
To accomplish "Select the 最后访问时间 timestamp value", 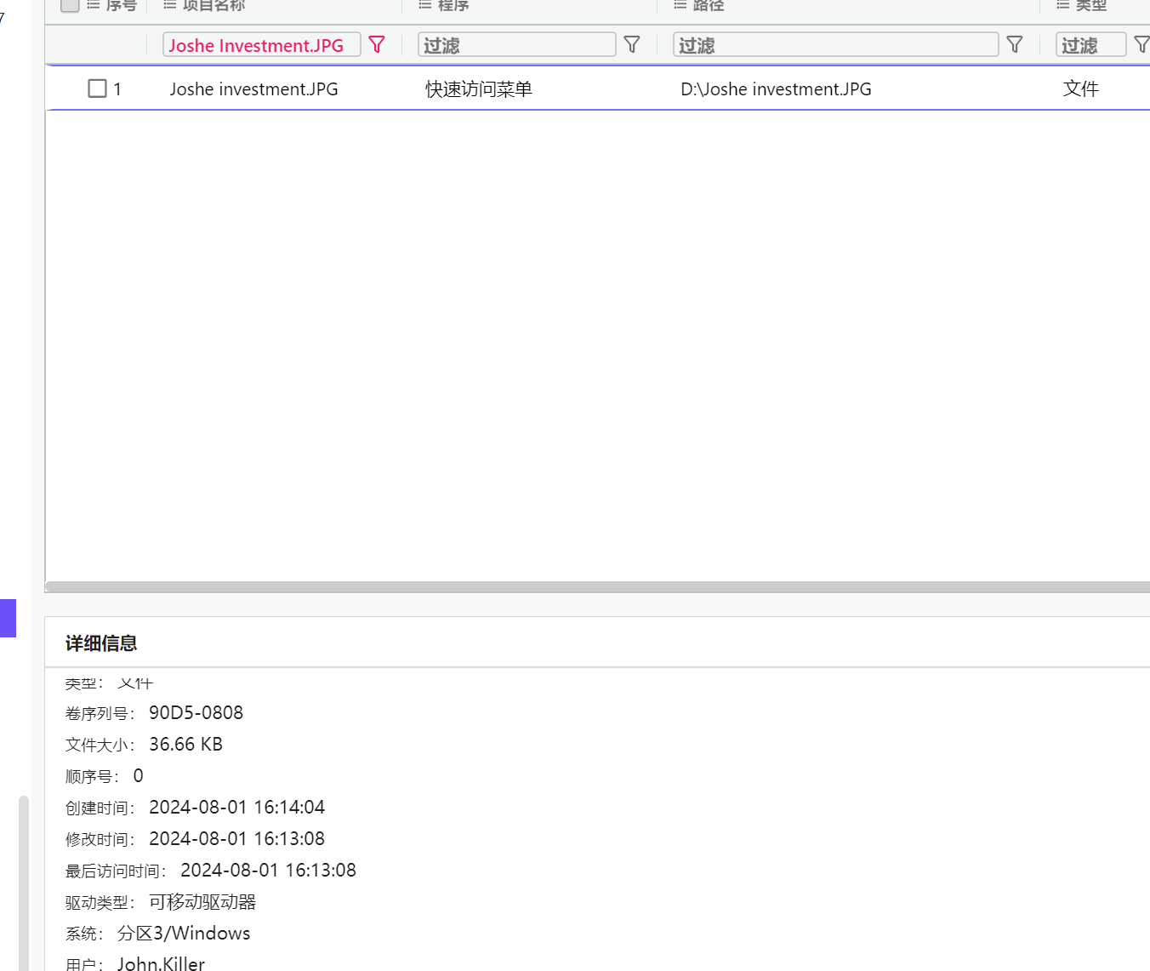I will 269,870.
